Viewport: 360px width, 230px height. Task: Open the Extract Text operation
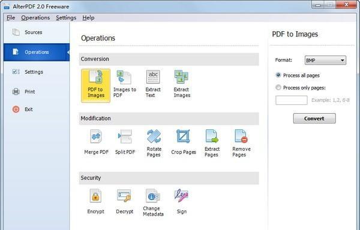pyautogui.click(x=153, y=84)
